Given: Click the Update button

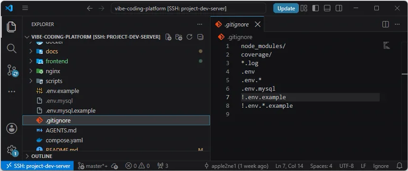Looking at the screenshot, I should 286,9.
